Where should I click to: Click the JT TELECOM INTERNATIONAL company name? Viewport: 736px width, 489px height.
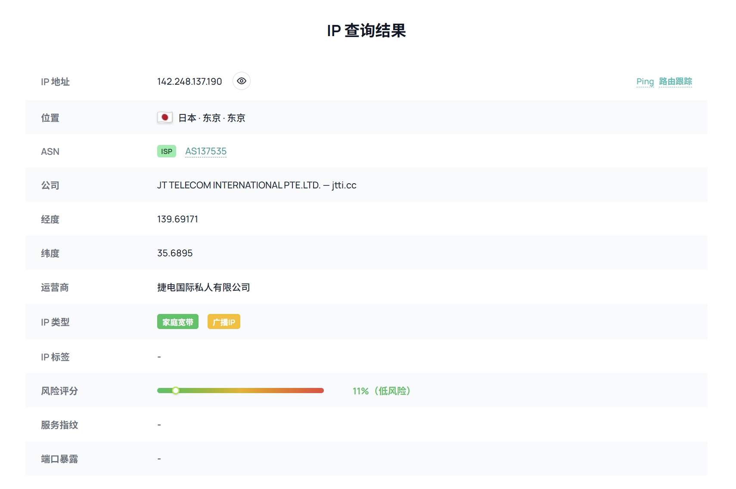239,185
